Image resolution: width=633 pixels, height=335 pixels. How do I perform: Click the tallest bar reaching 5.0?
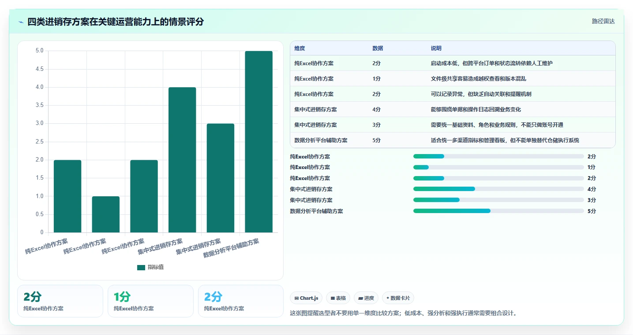point(258,142)
